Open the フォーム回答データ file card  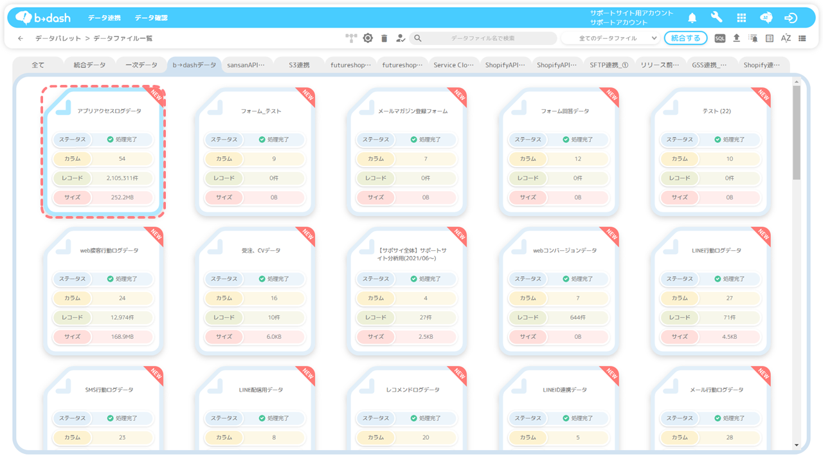tap(559, 151)
